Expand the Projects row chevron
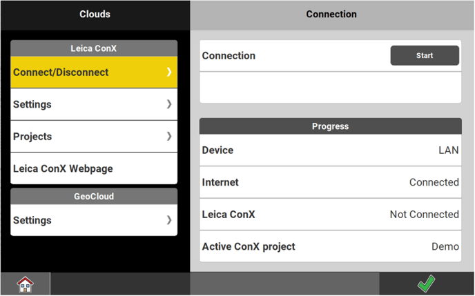475x296 pixels. [169, 137]
